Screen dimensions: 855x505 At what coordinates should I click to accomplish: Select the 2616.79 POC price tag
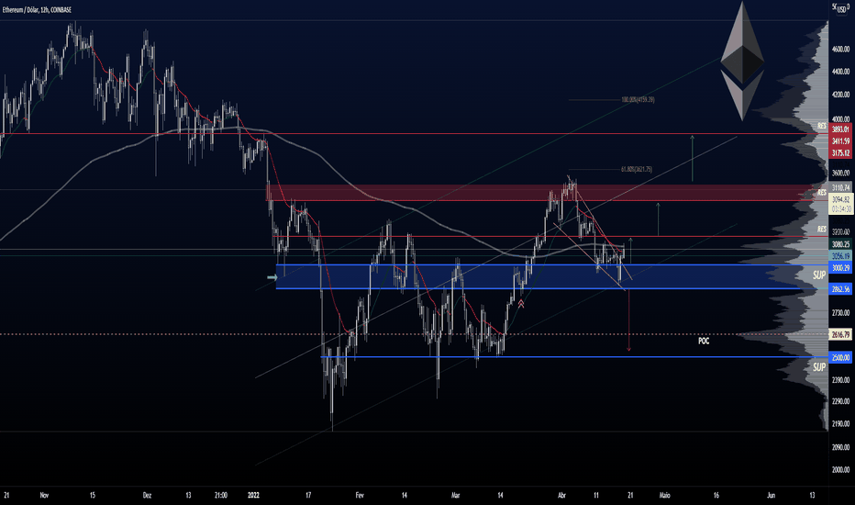(841, 334)
